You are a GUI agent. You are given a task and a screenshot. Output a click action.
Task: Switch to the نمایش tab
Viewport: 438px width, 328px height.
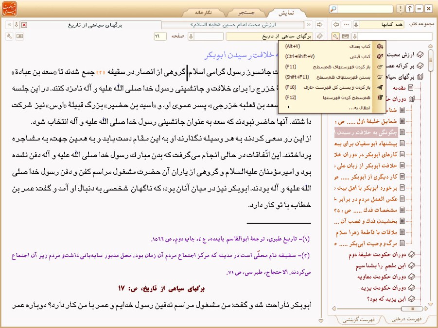click(286, 13)
